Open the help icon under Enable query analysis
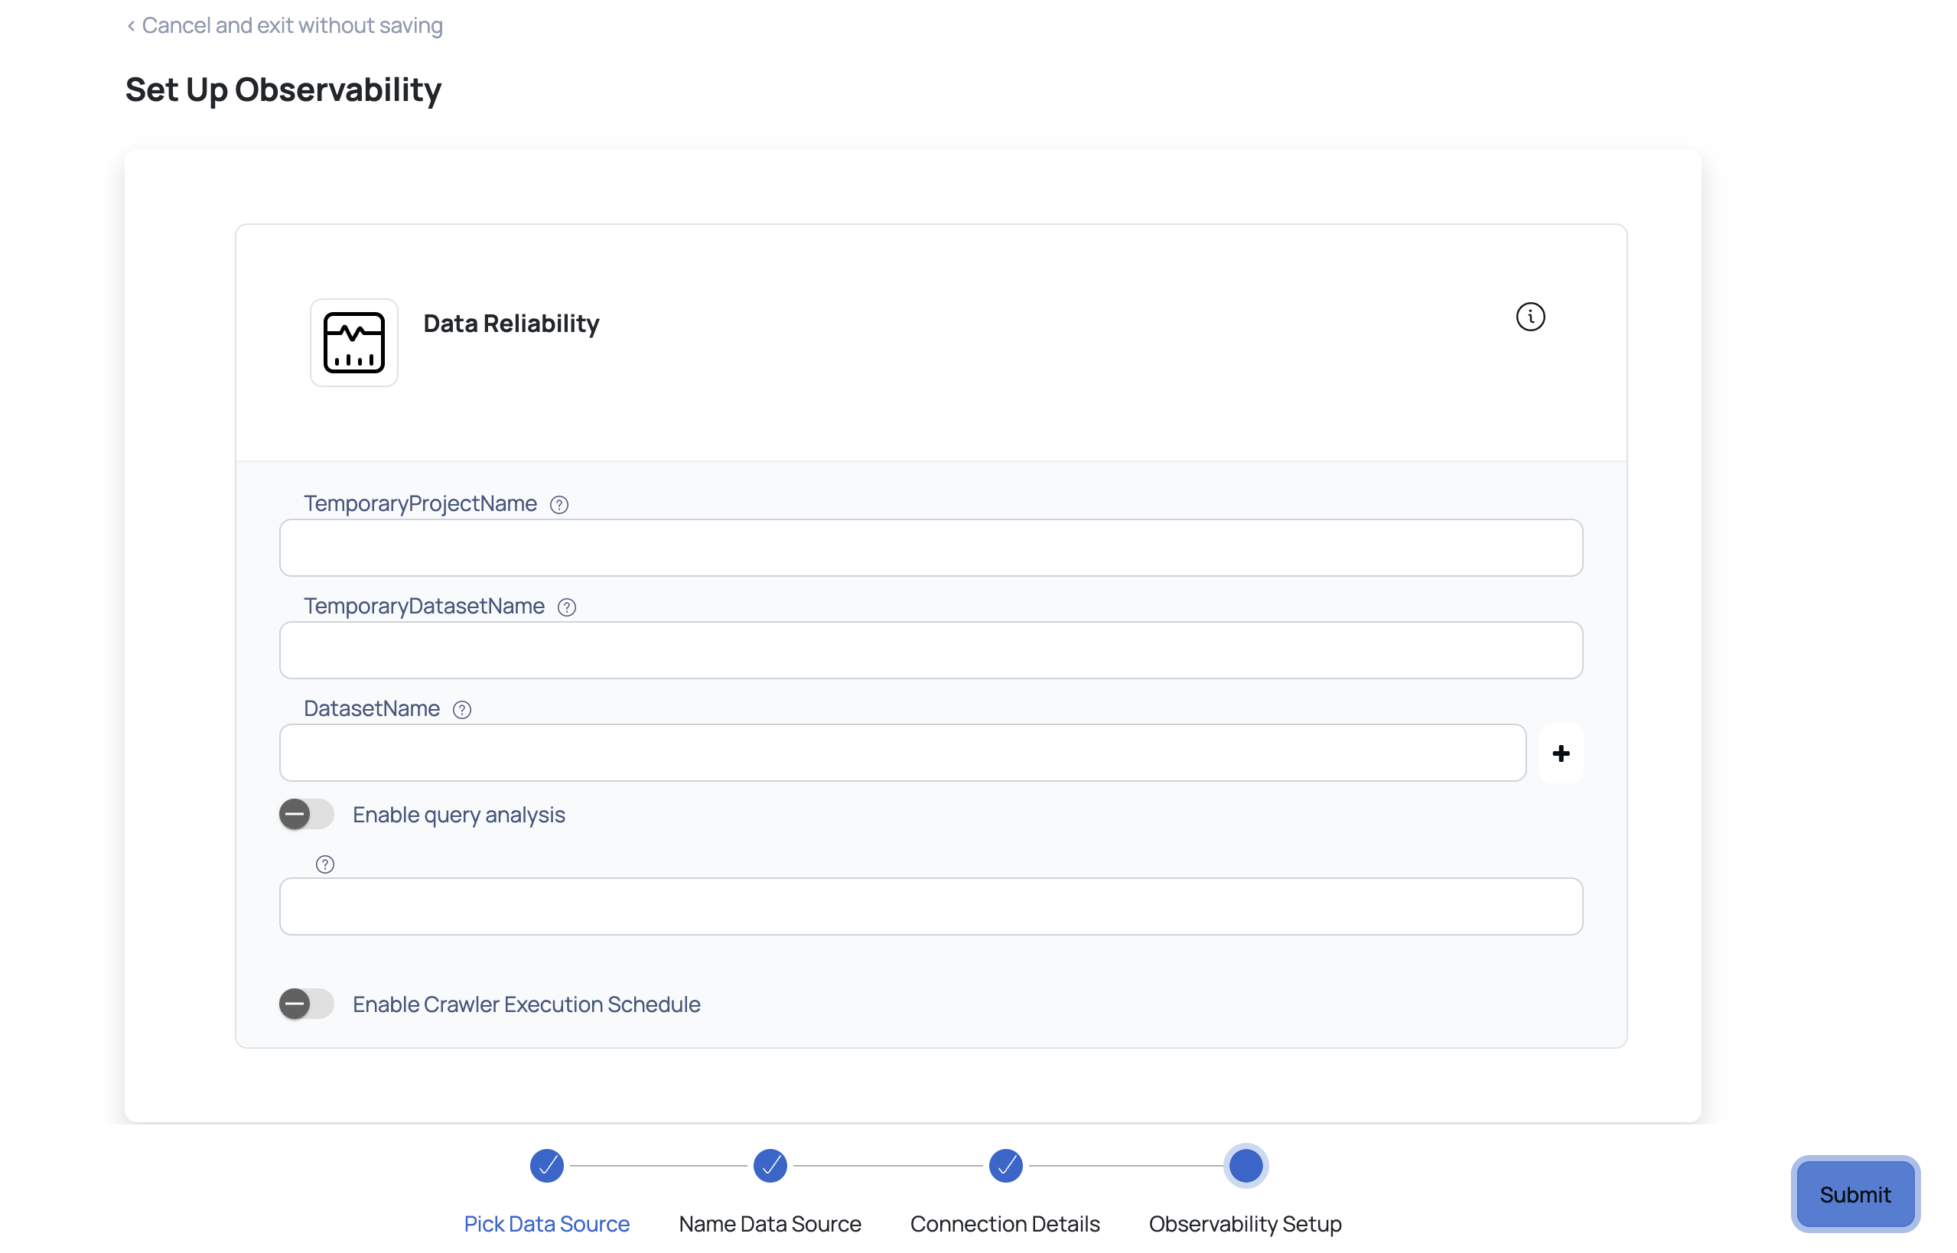Screen dimensions: 1957x1253 point(324,864)
